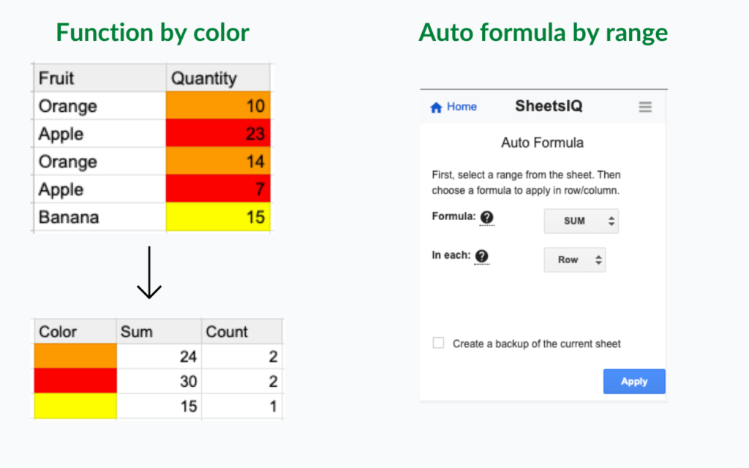Select the Count cell in the orange row

coord(241,356)
